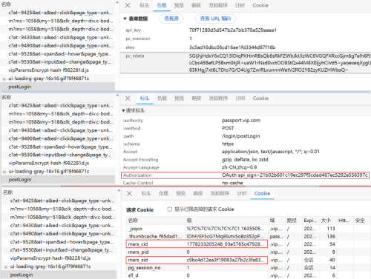Viewport: 371px width, 279px height.
Task: Click sort arrow beside 名称 in top panel
Action: point(117,2)
